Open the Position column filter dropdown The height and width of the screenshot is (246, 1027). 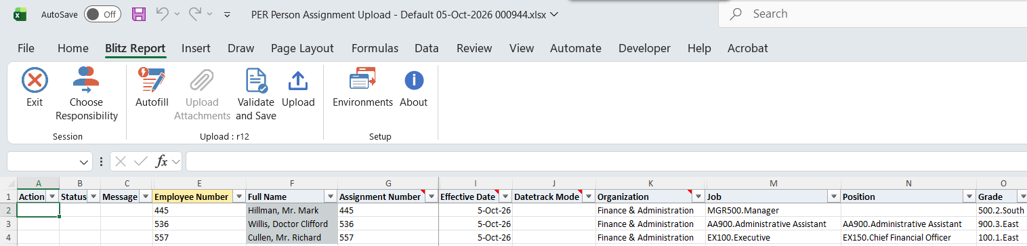click(x=969, y=197)
